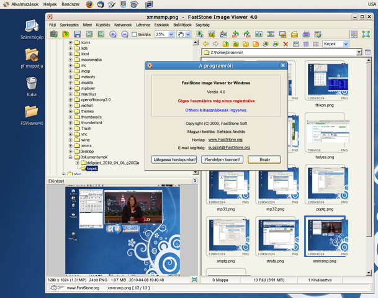Click the zoom in magnifier icon
This screenshot has height=298, width=378.
(x=113, y=34)
